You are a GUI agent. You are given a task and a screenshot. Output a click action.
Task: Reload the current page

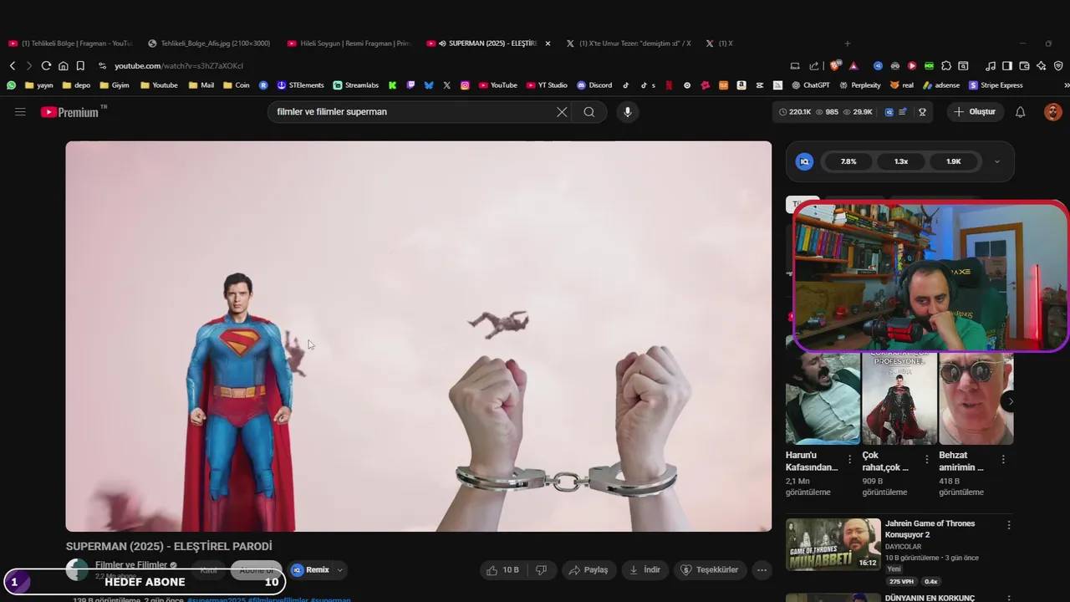(x=46, y=66)
